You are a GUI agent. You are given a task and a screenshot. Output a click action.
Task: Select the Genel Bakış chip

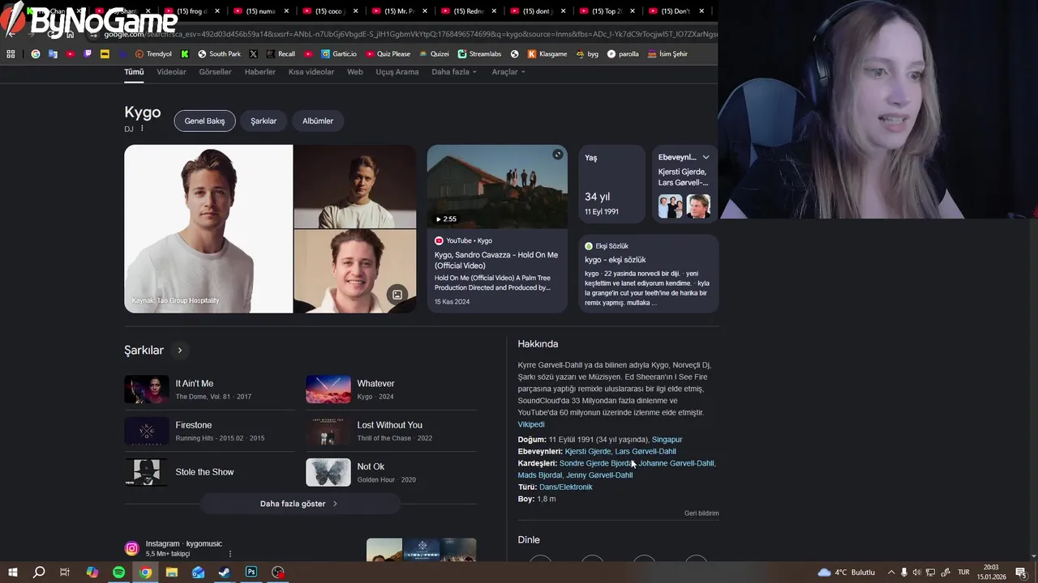204,121
